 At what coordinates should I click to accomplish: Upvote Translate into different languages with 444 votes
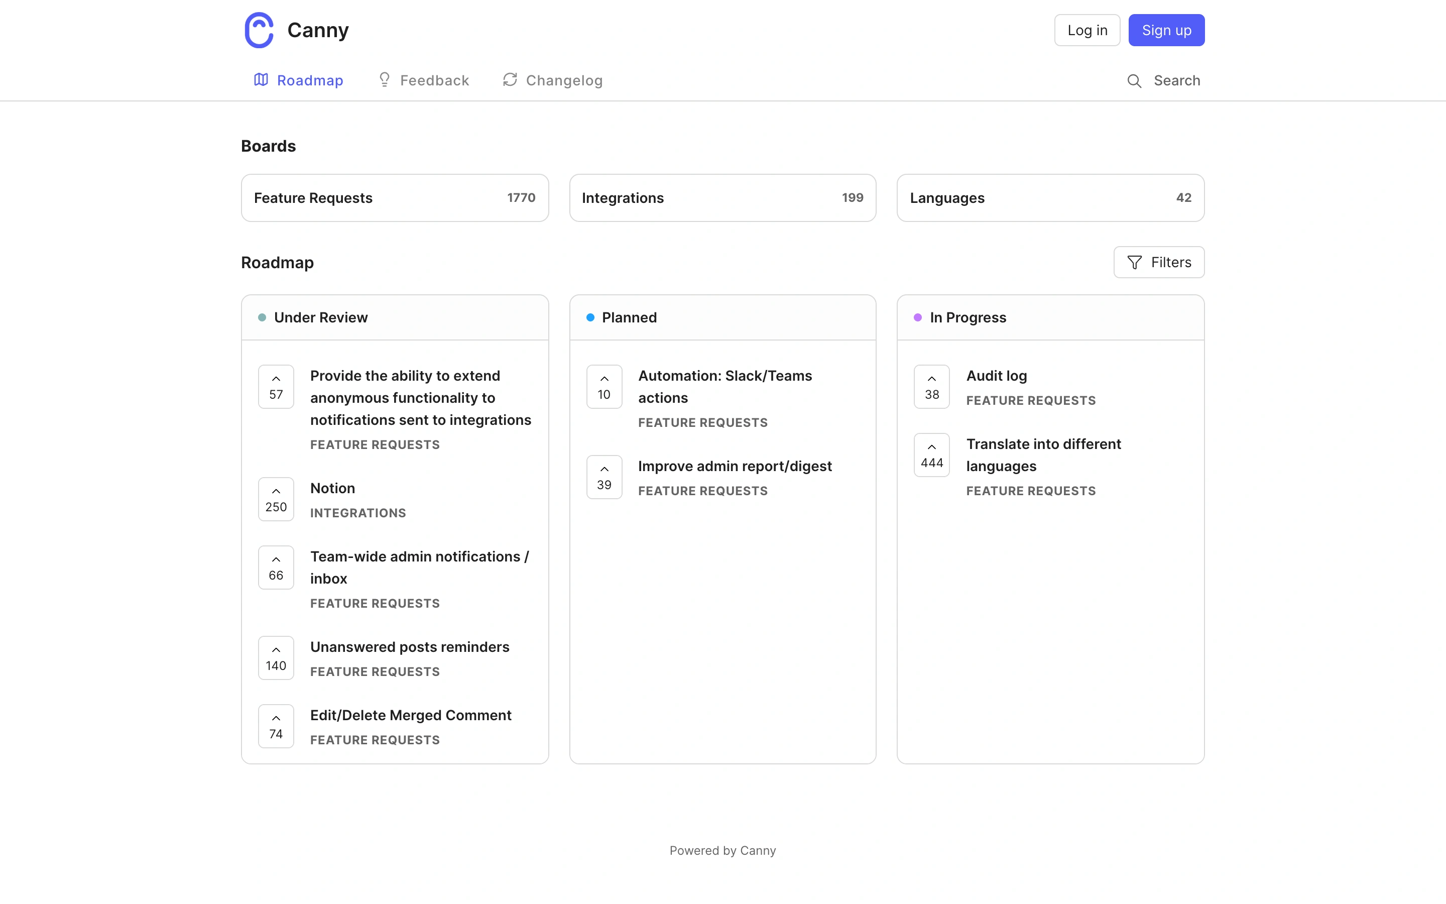pyautogui.click(x=931, y=455)
